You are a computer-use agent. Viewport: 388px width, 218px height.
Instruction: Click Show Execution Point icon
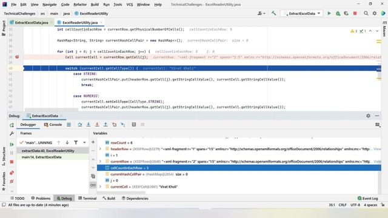(x=69, y=125)
